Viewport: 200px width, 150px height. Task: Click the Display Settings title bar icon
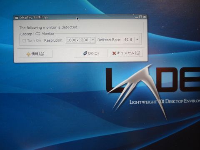tap(17, 18)
